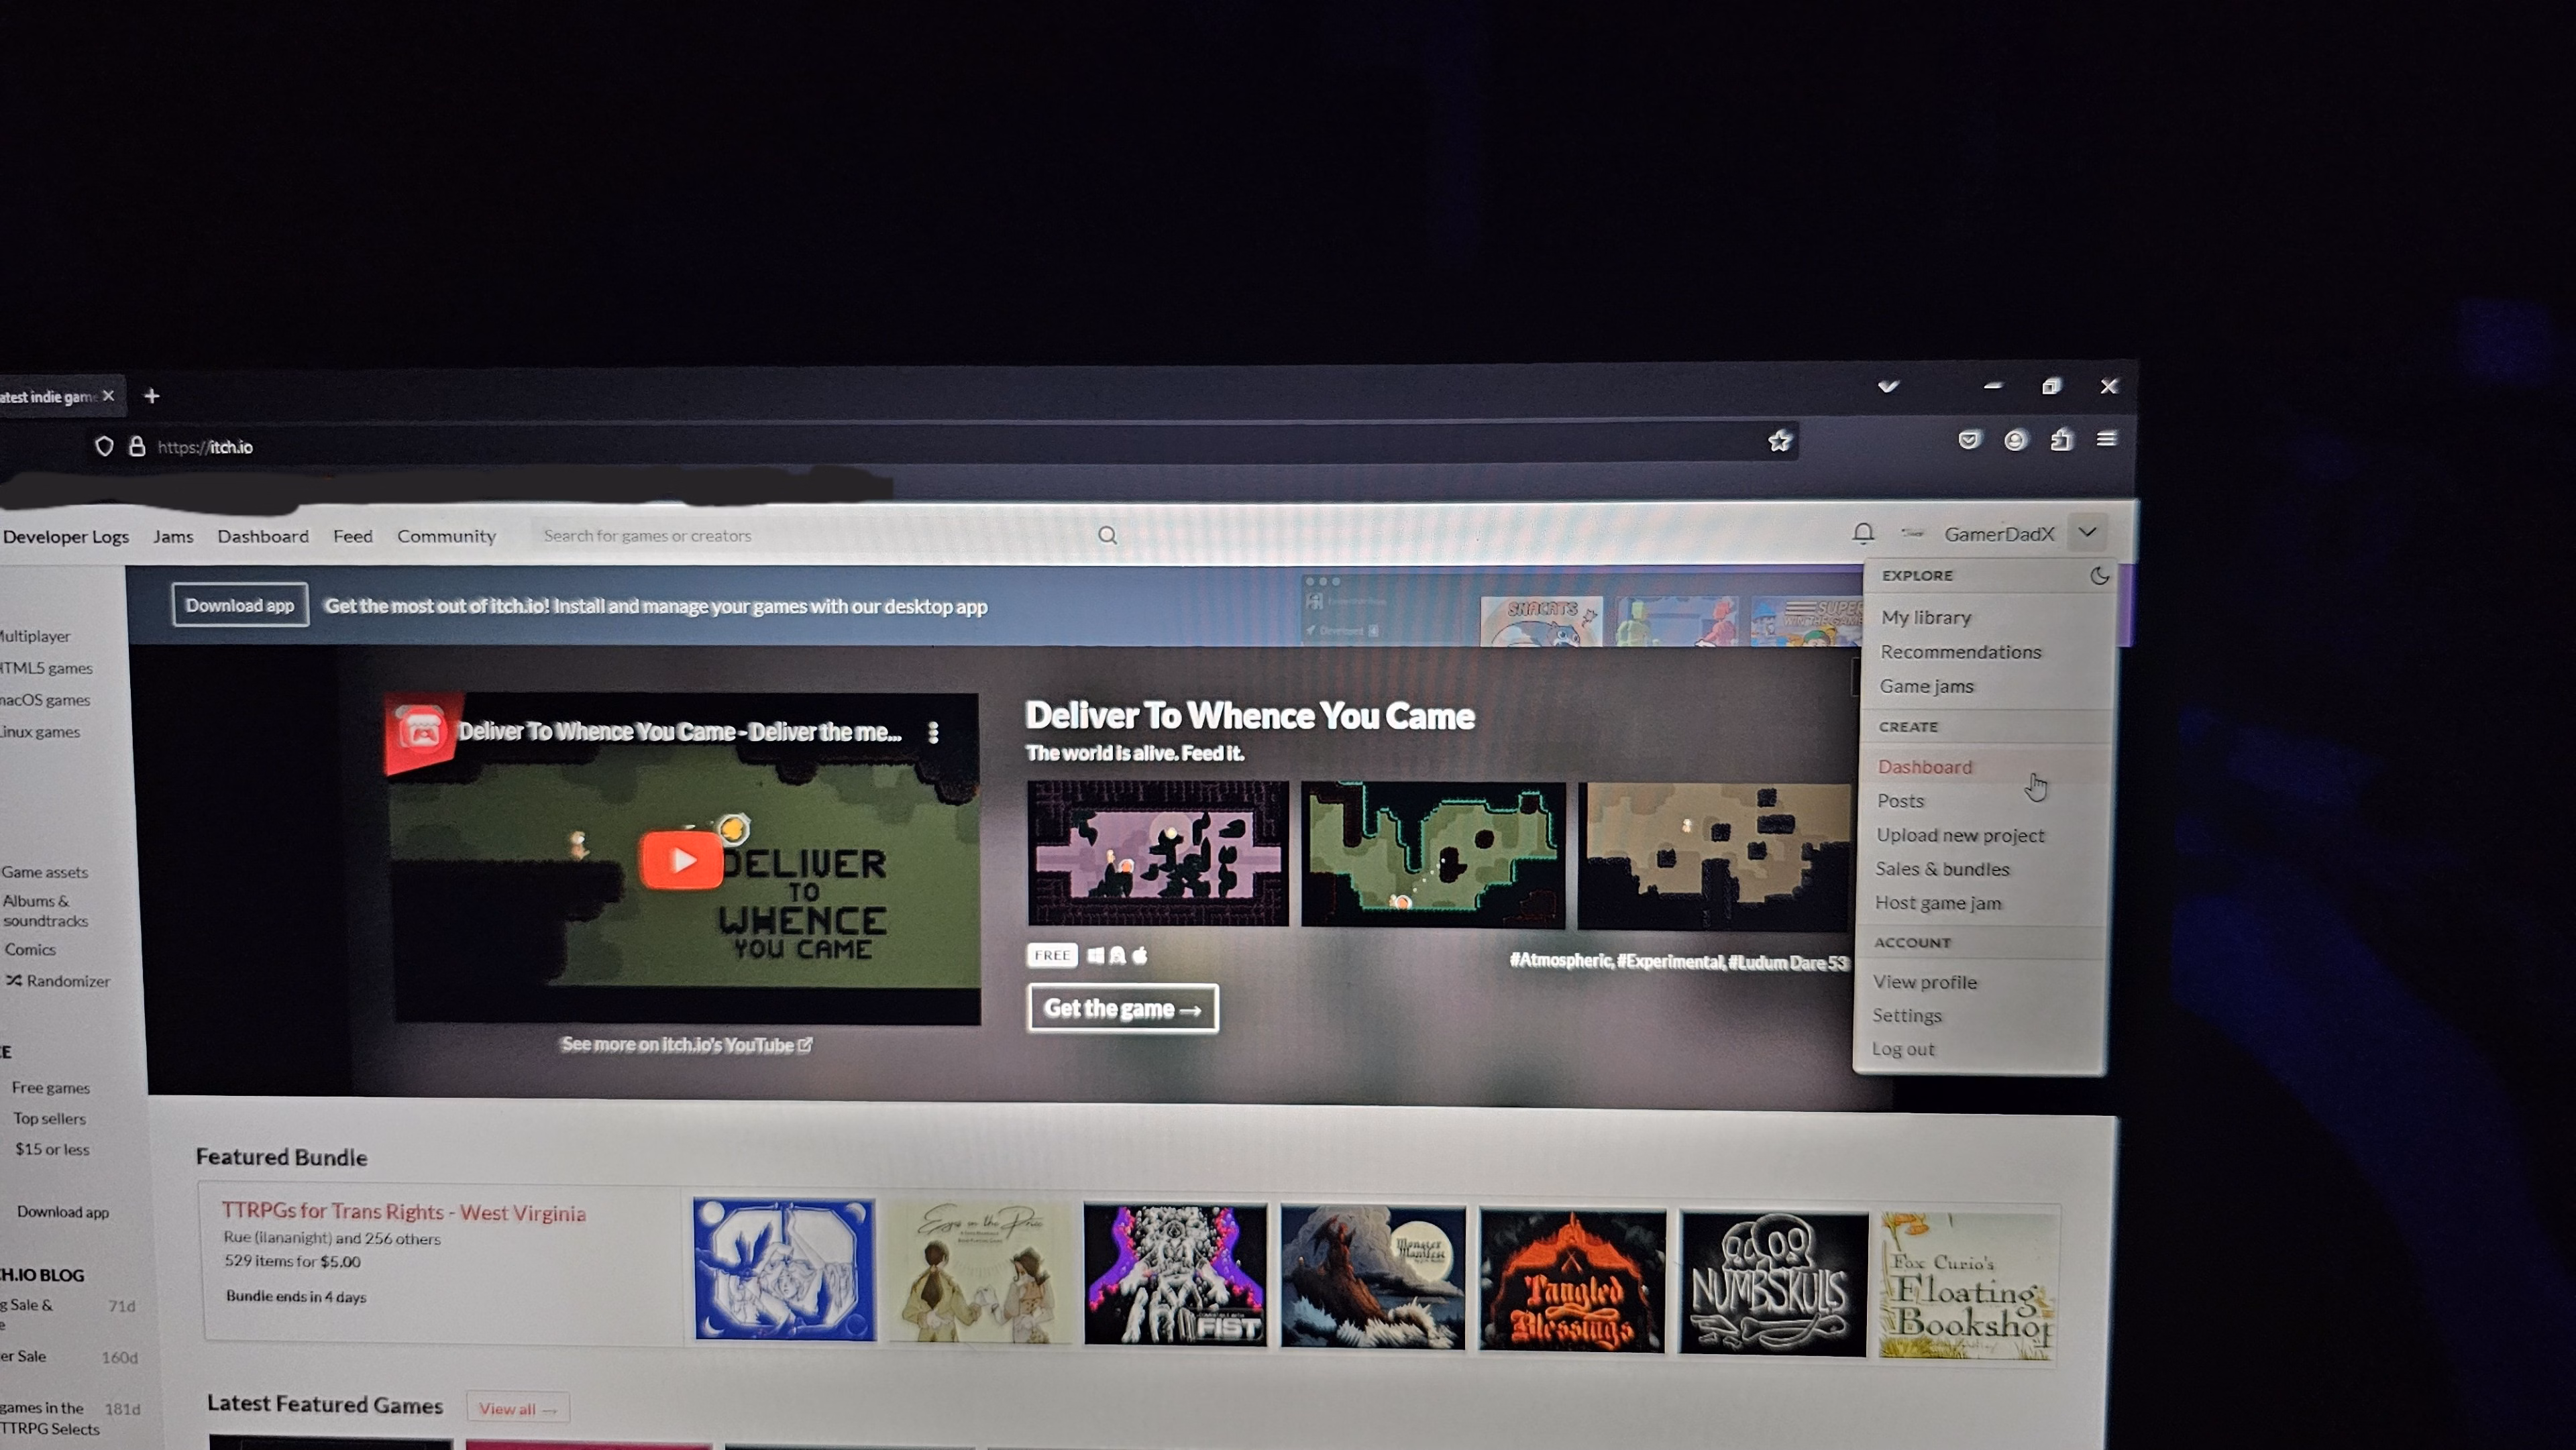Open the YouTube video options menu
This screenshot has height=1450, width=2576.
coord(933,733)
